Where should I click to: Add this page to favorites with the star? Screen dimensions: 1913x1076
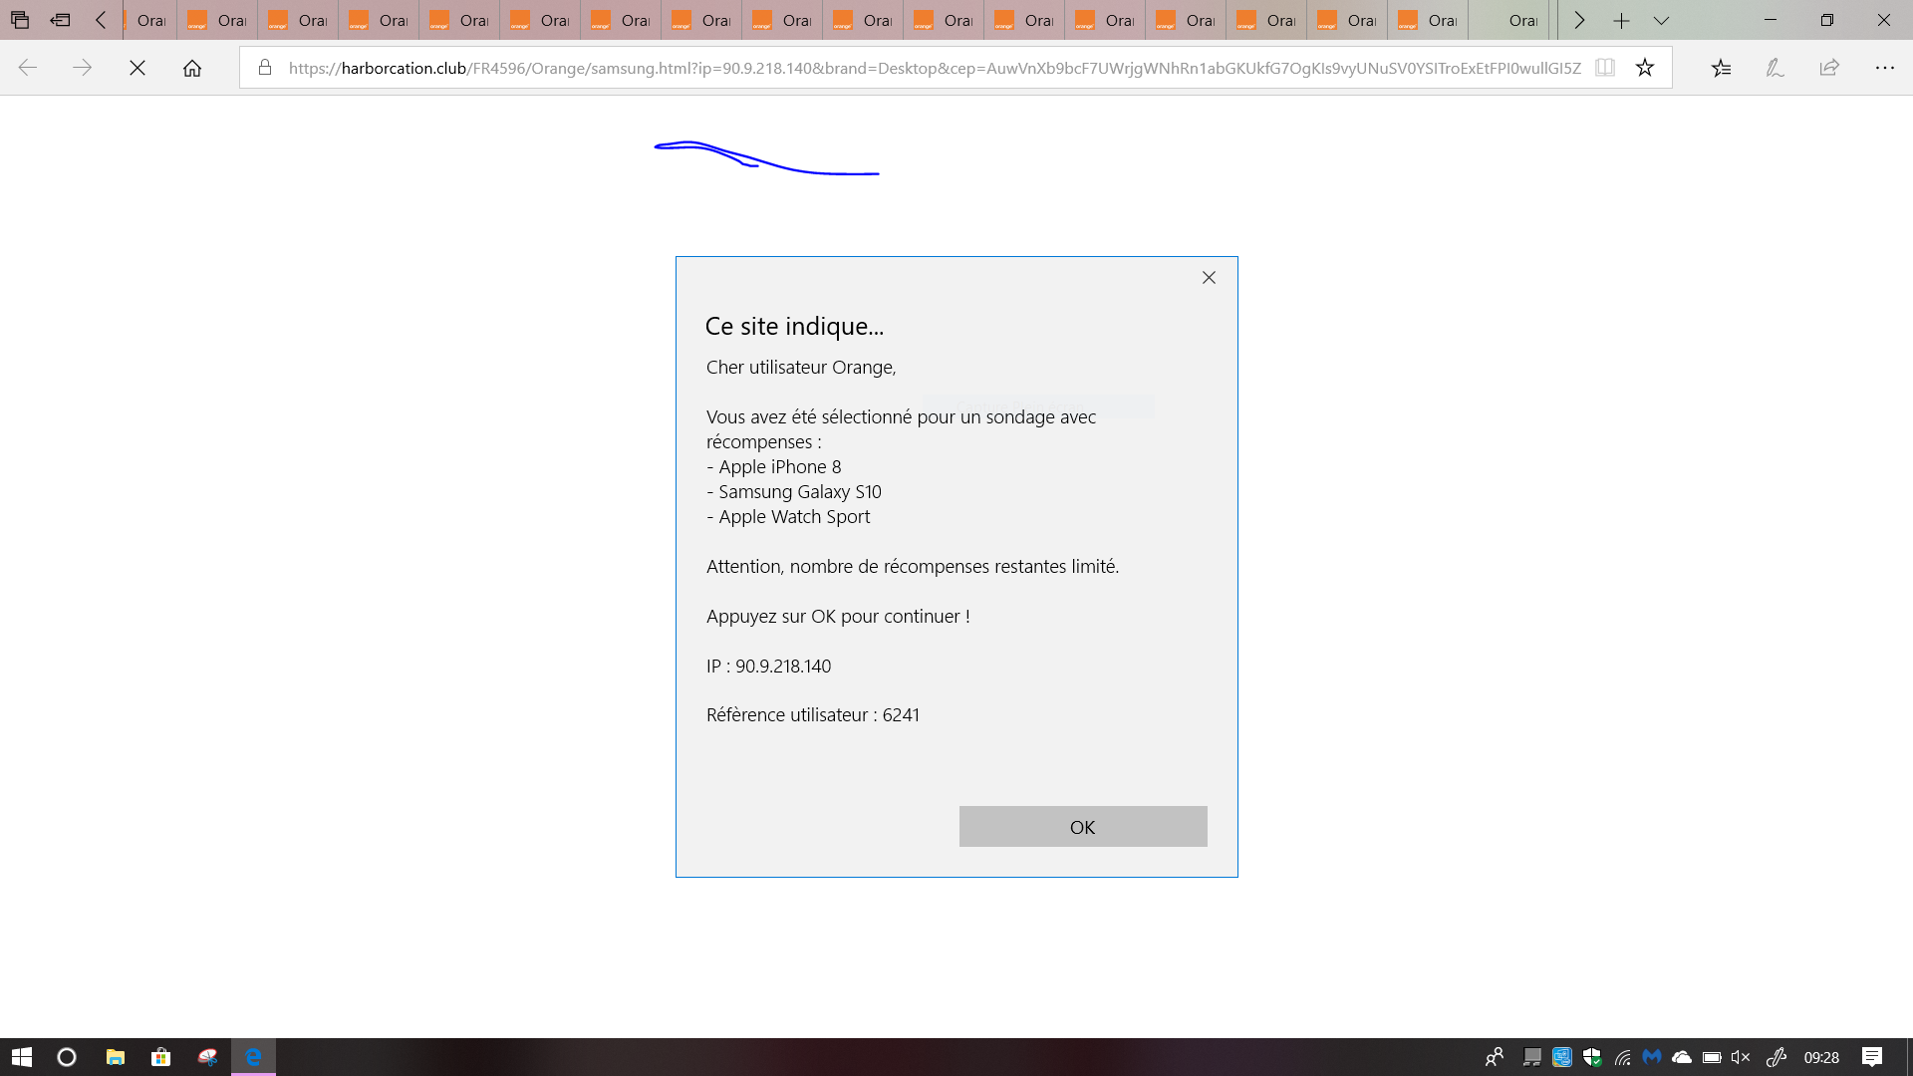(x=1645, y=68)
